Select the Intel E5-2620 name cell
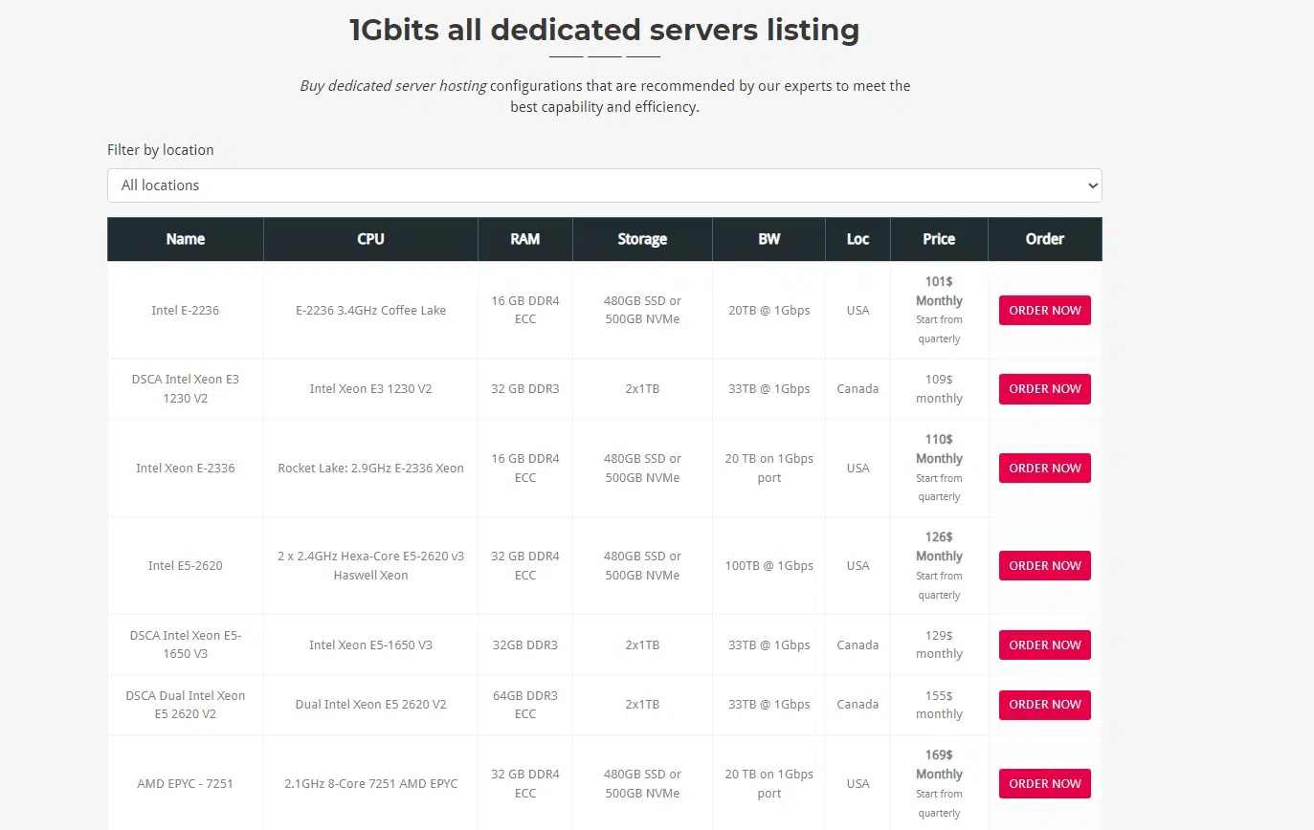The height and width of the screenshot is (830, 1314). pyautogui.click(x=186, y=565)
